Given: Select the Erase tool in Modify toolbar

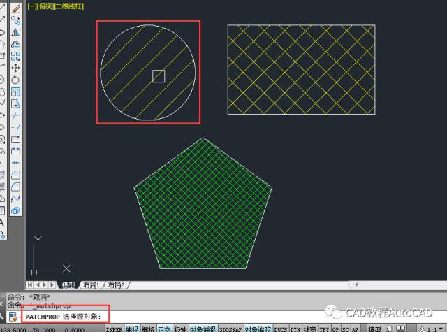Looking at the screenshot, I should 15,9.
